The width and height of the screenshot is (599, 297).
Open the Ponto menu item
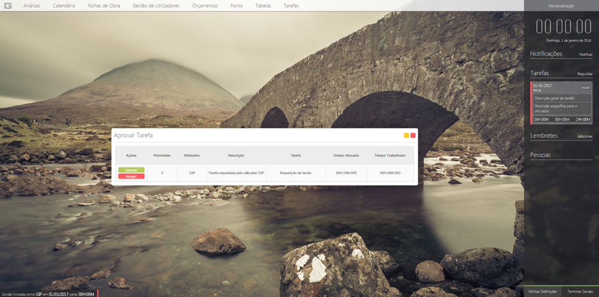click(x=236, y=6)
